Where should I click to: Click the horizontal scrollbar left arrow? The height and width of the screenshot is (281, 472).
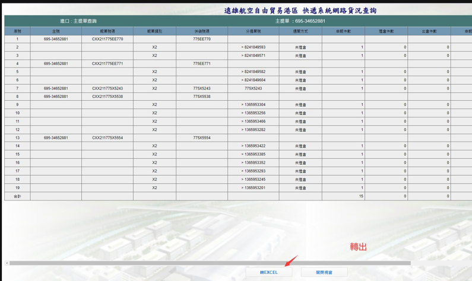[7, 263]
